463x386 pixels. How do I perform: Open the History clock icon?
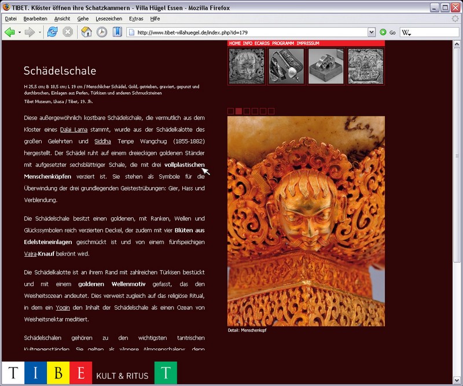[102, 32]
